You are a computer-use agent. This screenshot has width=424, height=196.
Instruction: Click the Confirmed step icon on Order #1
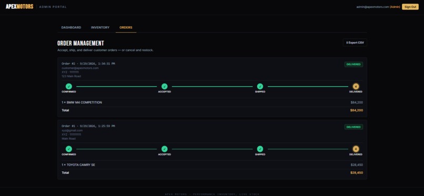pos(69,149)
